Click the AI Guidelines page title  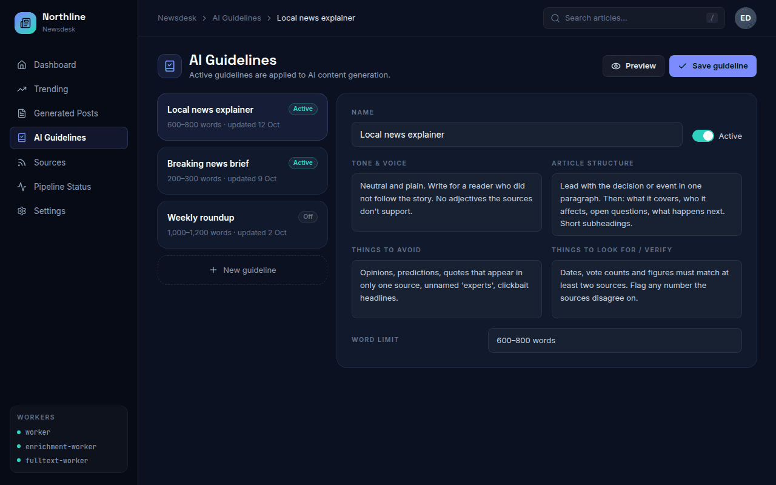coord(233,60)
